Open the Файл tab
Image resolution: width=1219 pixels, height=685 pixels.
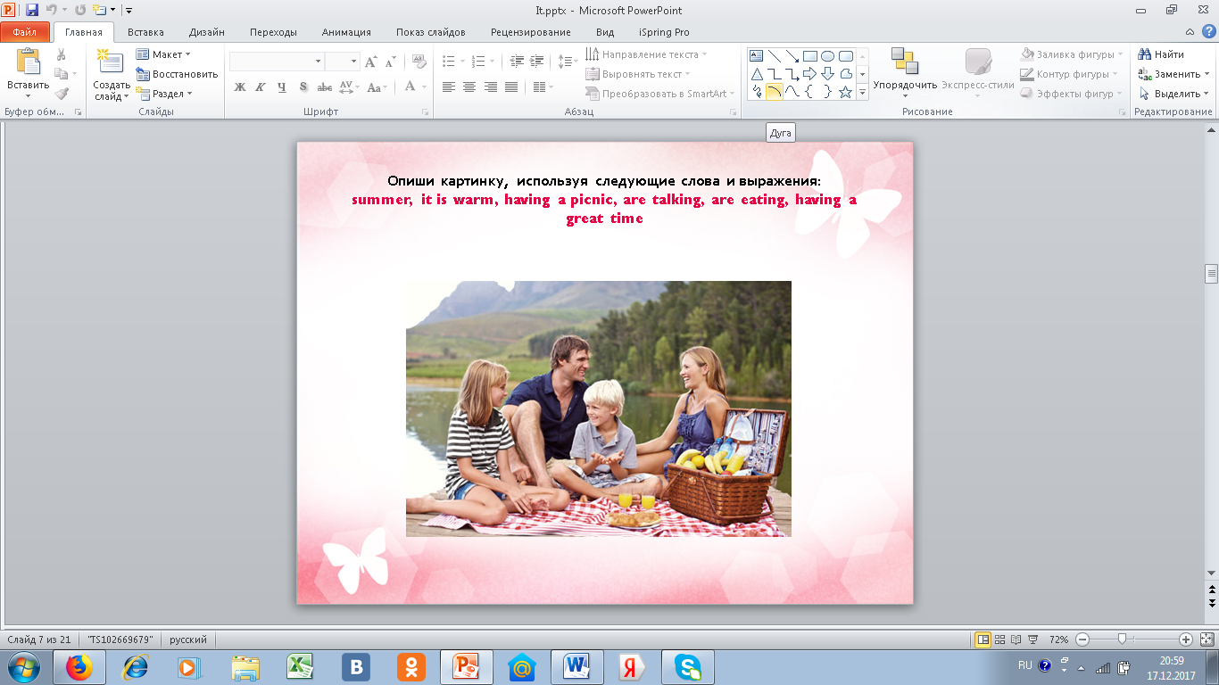(24, 32)
